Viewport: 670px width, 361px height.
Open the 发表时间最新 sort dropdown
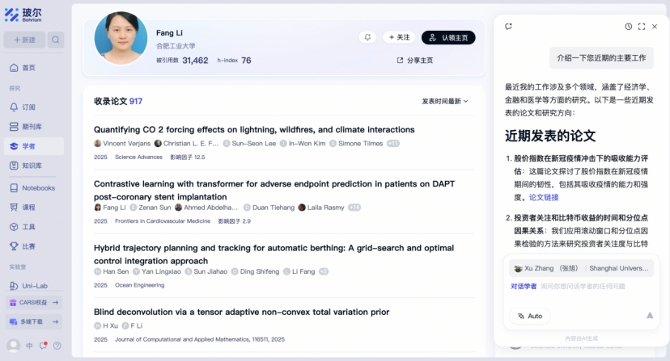click(x=445, y=101)
